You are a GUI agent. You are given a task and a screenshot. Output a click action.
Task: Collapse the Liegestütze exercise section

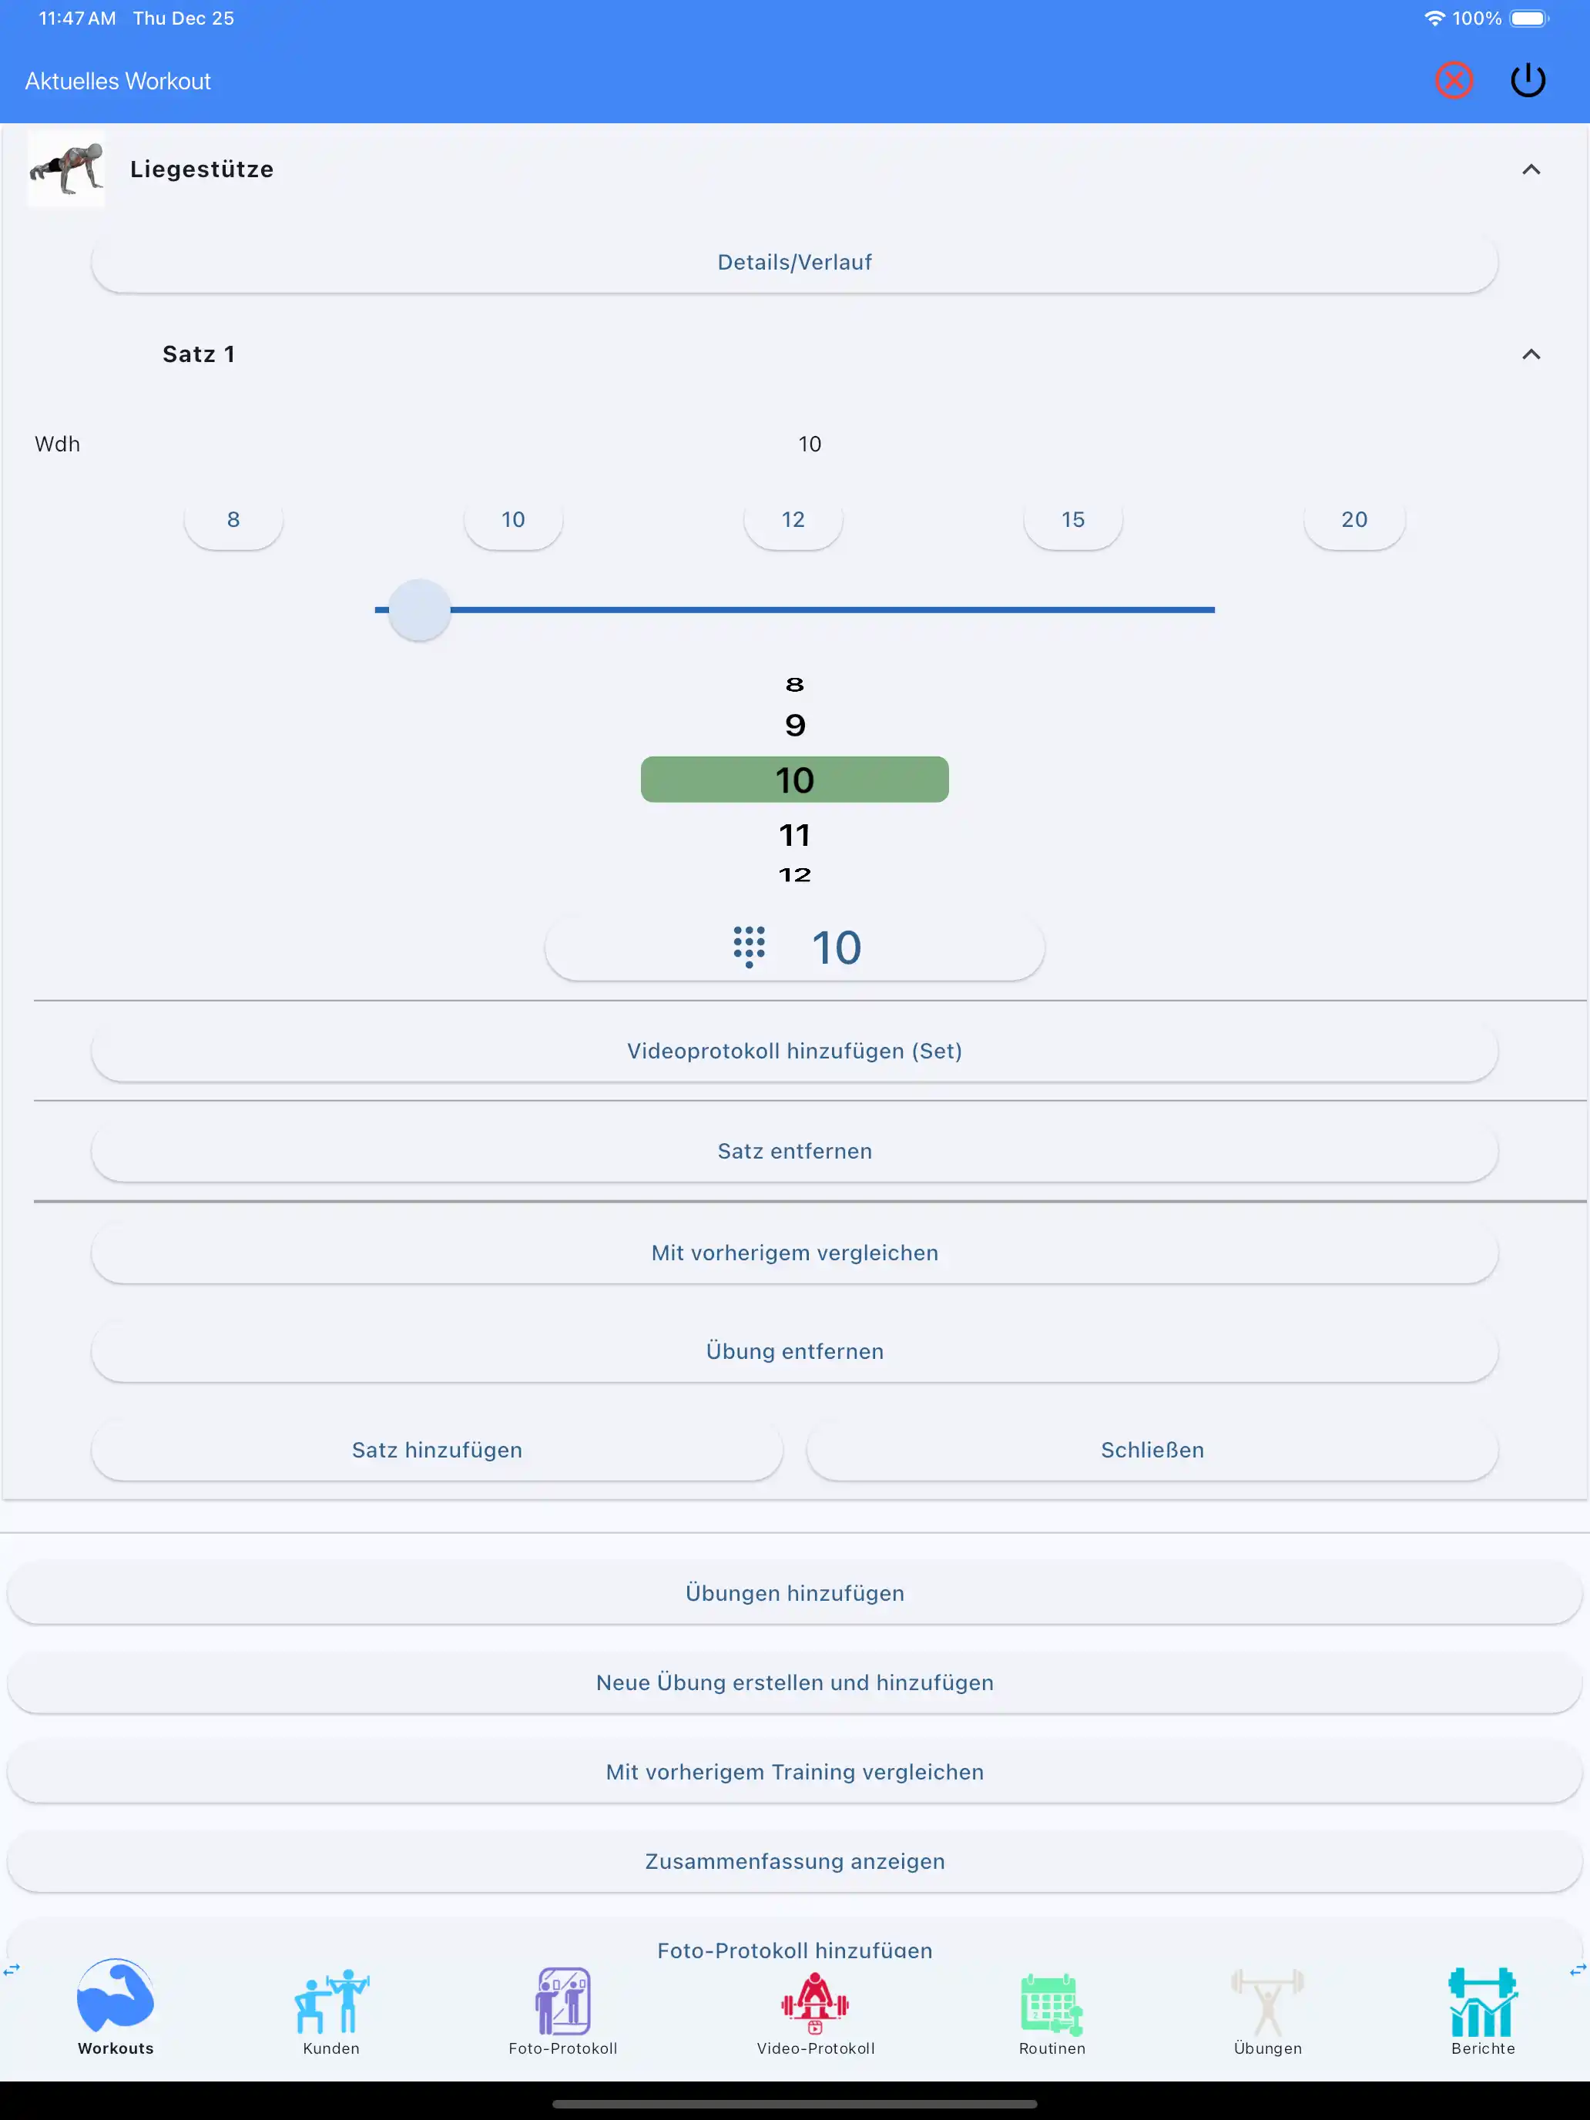[1531, 169]
